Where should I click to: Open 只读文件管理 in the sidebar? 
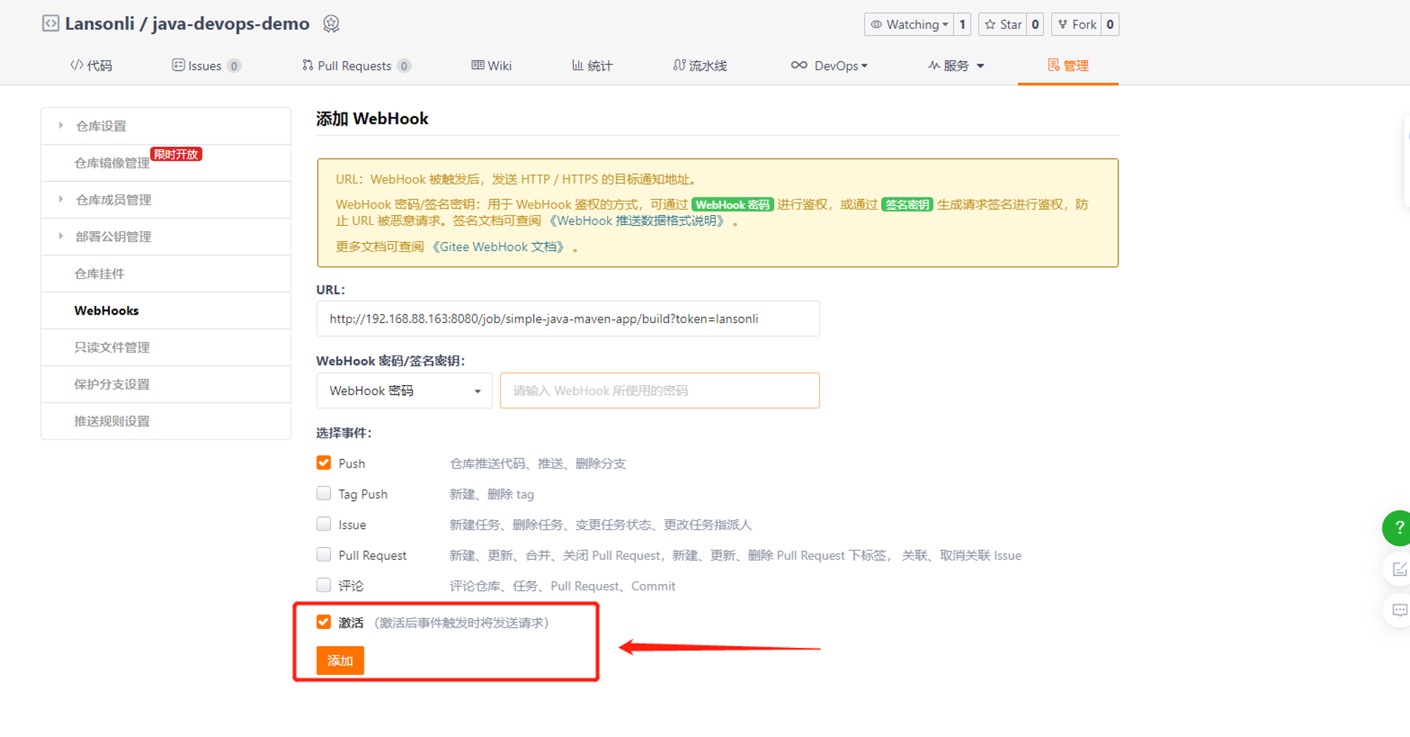[166, 347]
